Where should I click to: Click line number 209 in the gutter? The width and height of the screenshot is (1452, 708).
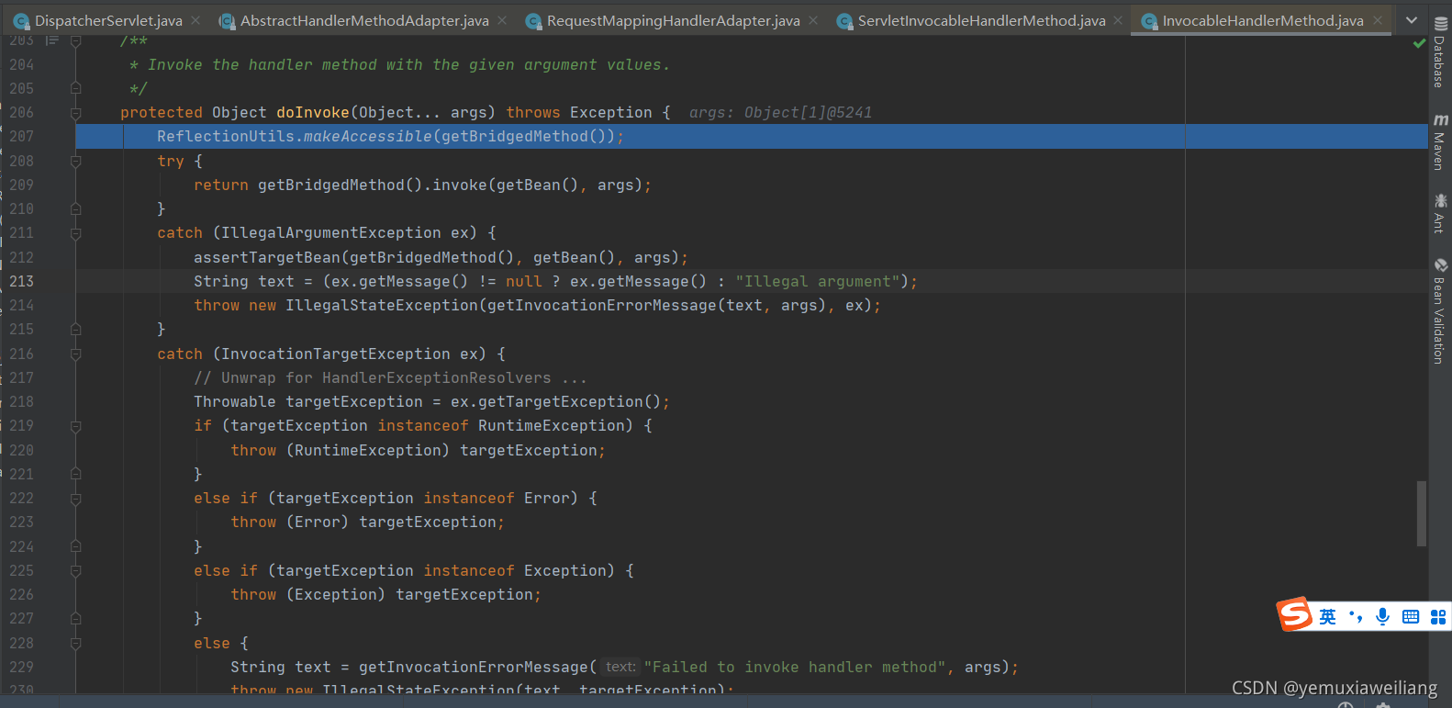(21, 185)
